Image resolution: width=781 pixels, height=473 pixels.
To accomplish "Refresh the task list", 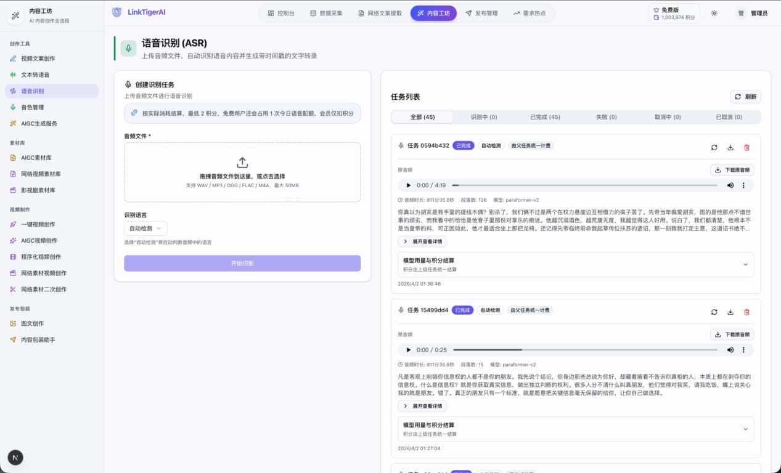I will [x=745, y=97].
